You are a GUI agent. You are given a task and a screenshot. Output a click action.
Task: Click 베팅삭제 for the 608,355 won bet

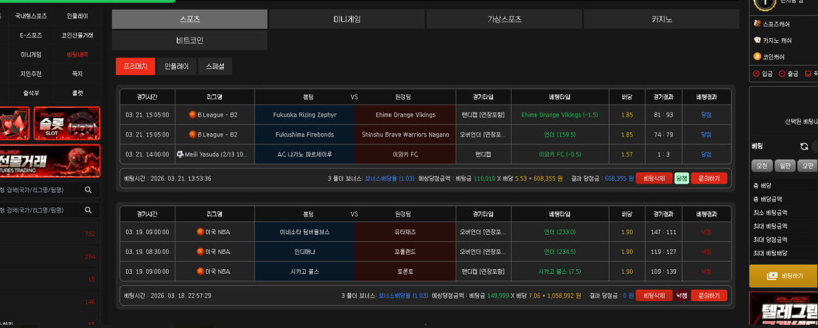654,179
